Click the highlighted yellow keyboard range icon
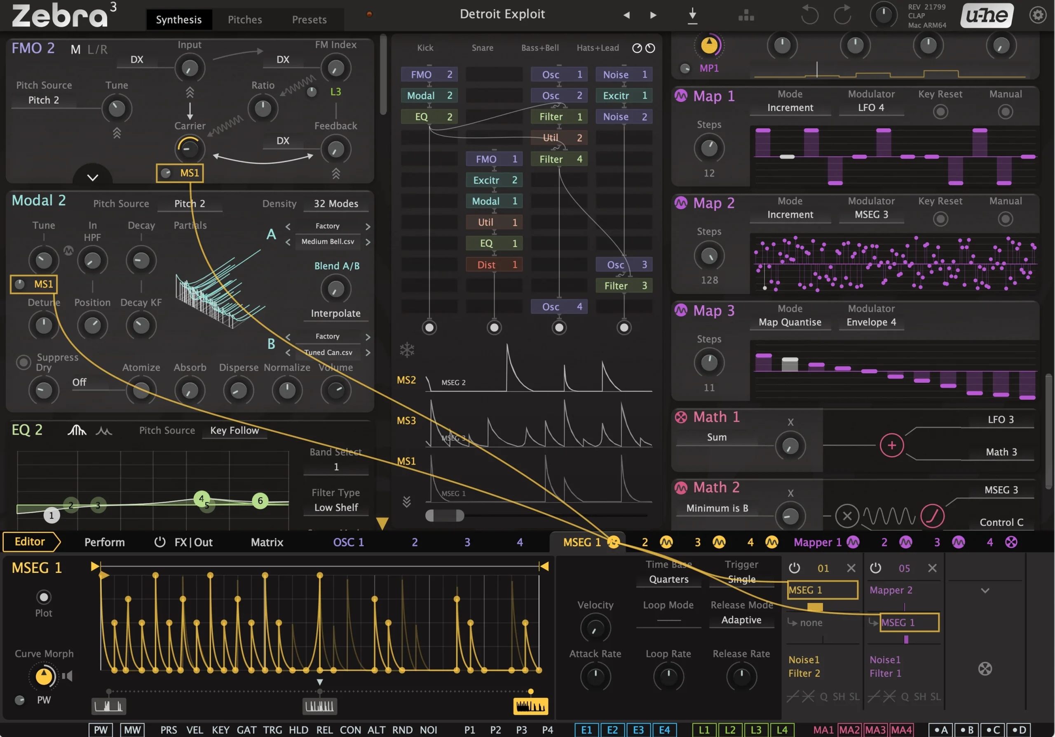Image resolution: width=1055 pixels, height=737 pixels. click(531, 706)
